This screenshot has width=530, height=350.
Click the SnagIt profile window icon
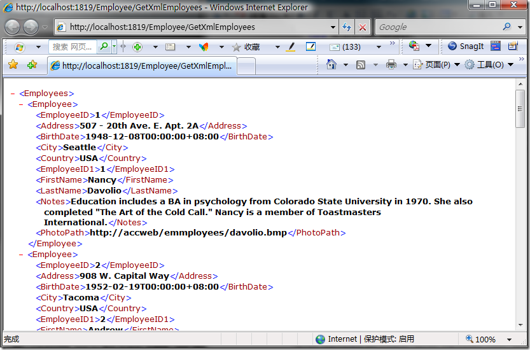click(x=496, y=46)
